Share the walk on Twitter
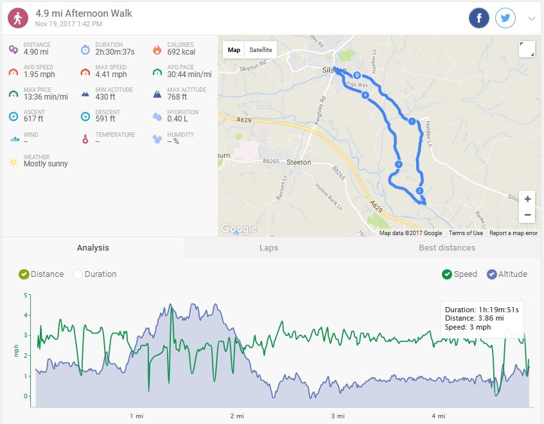The image size is (544, 424). click(506, 18)
